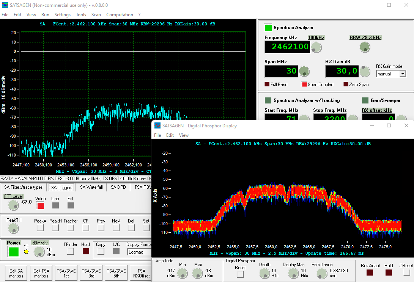Viewport: 414px width, 282px height.
Task: Click the Span MHz rotary knob
Action: [304, 71]
